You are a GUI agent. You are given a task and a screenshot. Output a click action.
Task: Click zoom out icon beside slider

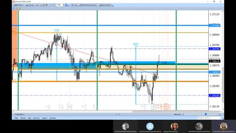point(183,115)
